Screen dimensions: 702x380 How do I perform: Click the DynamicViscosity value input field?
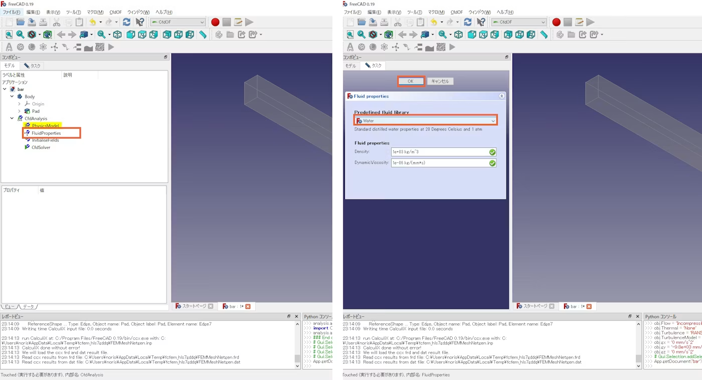tap(444, 163)
